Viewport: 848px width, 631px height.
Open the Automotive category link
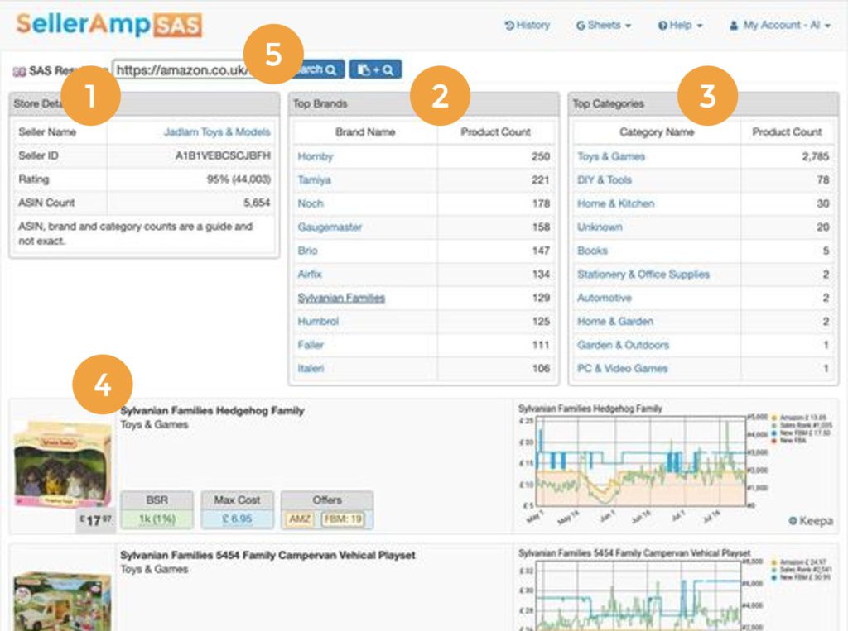tap(604, 298)
